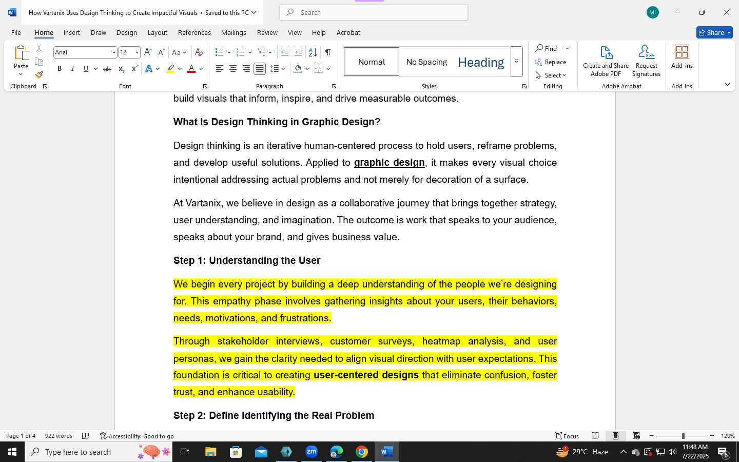Expand bullets list dropdown arrow
Screen dimensions: 739x462
229,52
